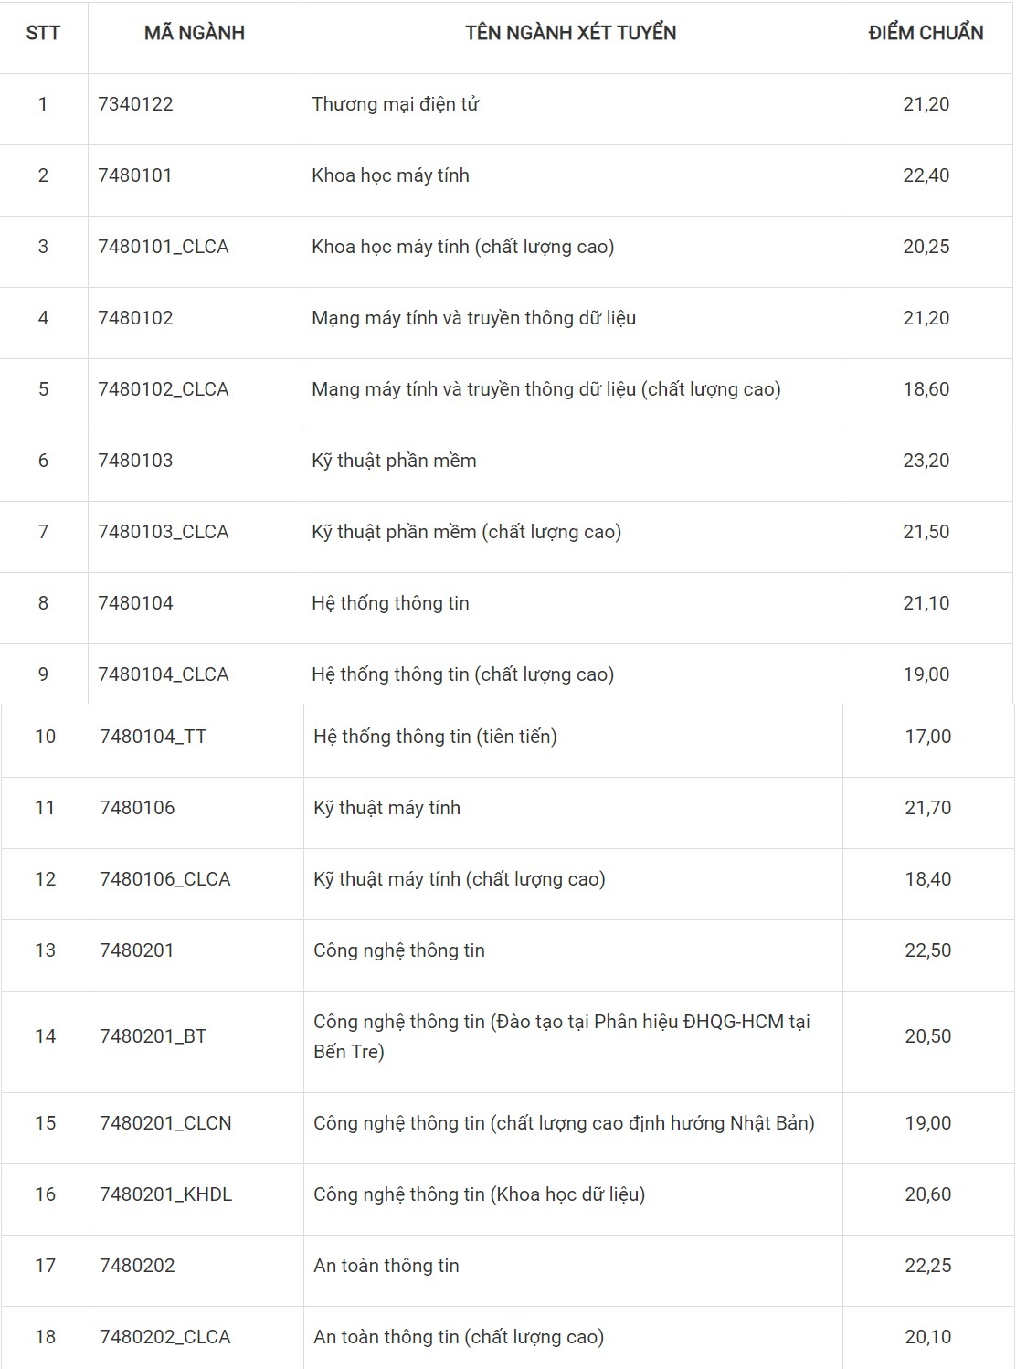The height and width of the screenshot is (1369, 1016).
Task: Select the Kỹ thuật máy tính cell
Action: coord(386,808)
